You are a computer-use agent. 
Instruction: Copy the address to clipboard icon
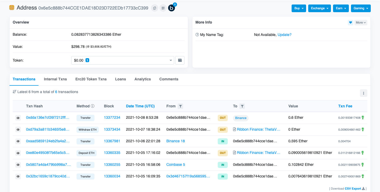pyautogui.click(x=155, y=8)
